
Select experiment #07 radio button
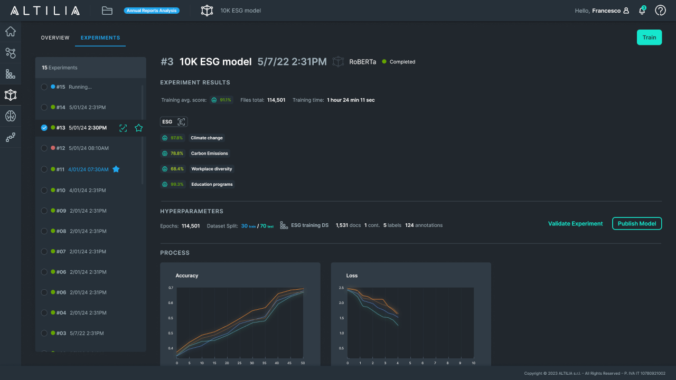44,252
